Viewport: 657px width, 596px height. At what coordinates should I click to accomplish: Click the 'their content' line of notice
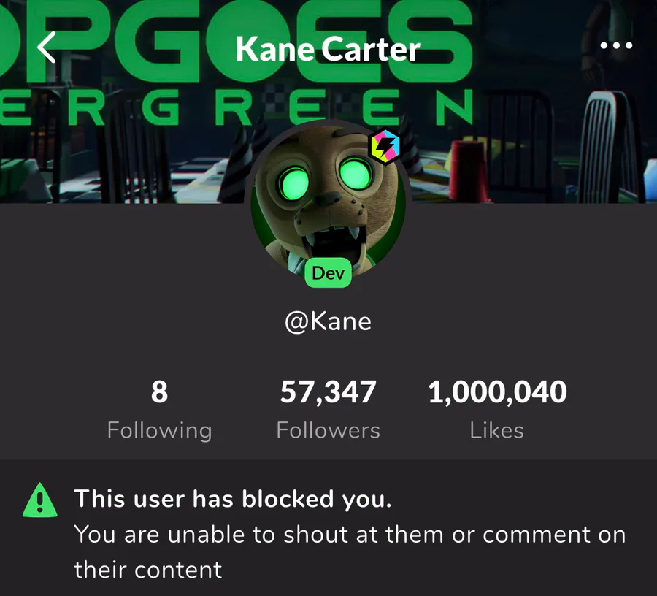coord(147,569)
